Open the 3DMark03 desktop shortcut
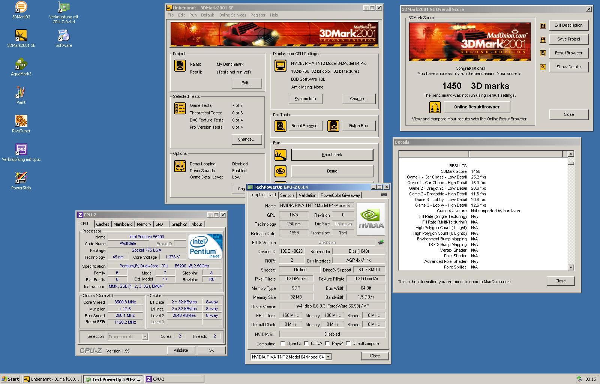Screen dimensions: 600x384 click(21, 10)
